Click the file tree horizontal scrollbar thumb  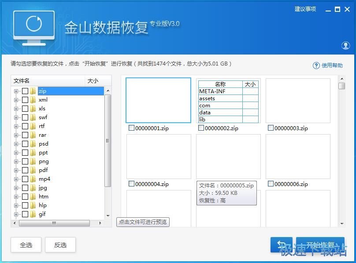tap(54, 223)
